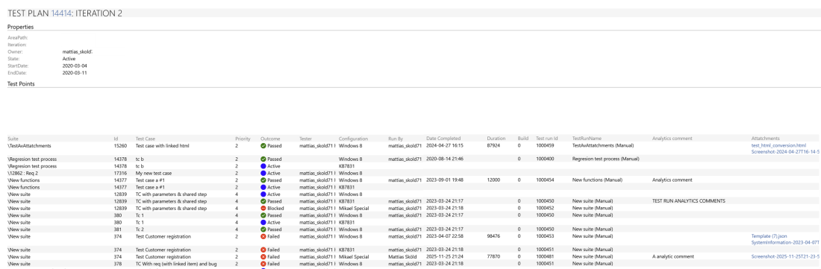Click the 'TEST RUN ANALYTICS COMMENTS' cell
This screenshot has width=821, height=269.
point(689,201)
